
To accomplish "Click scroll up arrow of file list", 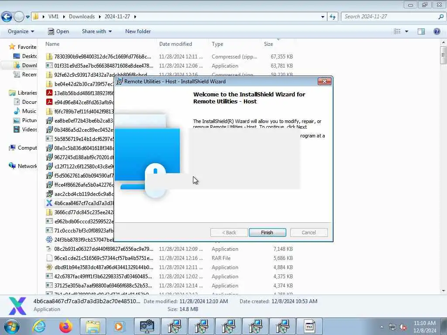I will coord(444,42).
